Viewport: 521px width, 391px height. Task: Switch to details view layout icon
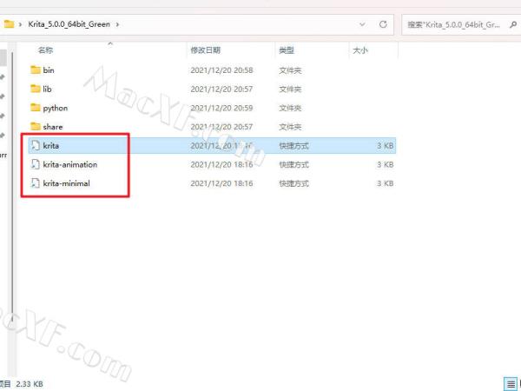coord(511,384)
